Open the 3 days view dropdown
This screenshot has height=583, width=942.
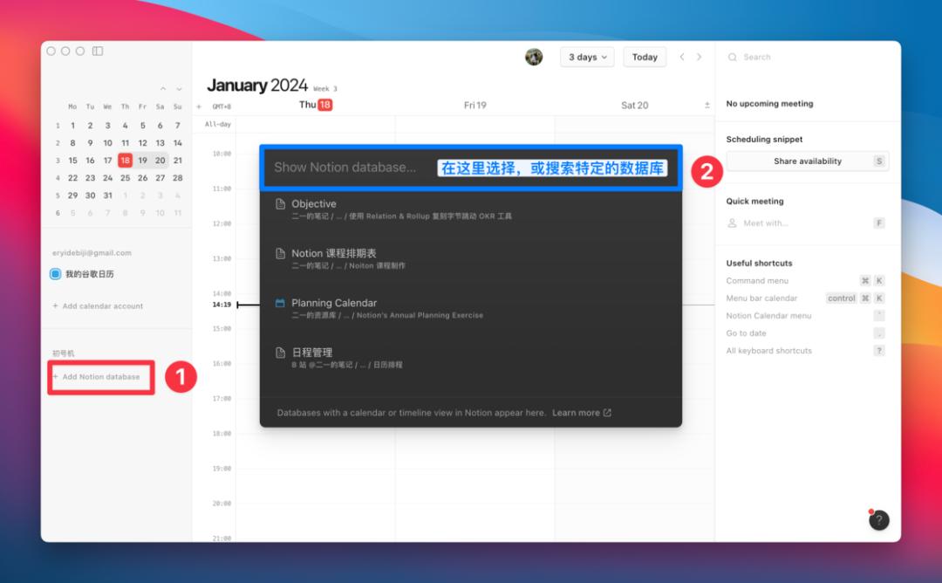coord(587,57)
